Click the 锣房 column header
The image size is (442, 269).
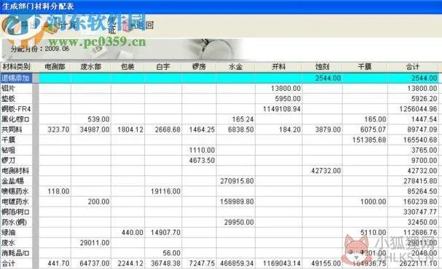pos(199,67)
